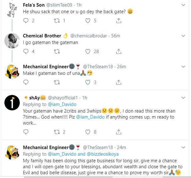191x178 pixels.
Task: Reply to Chemical Brother's tweet
Action: [x=26, y=52]
